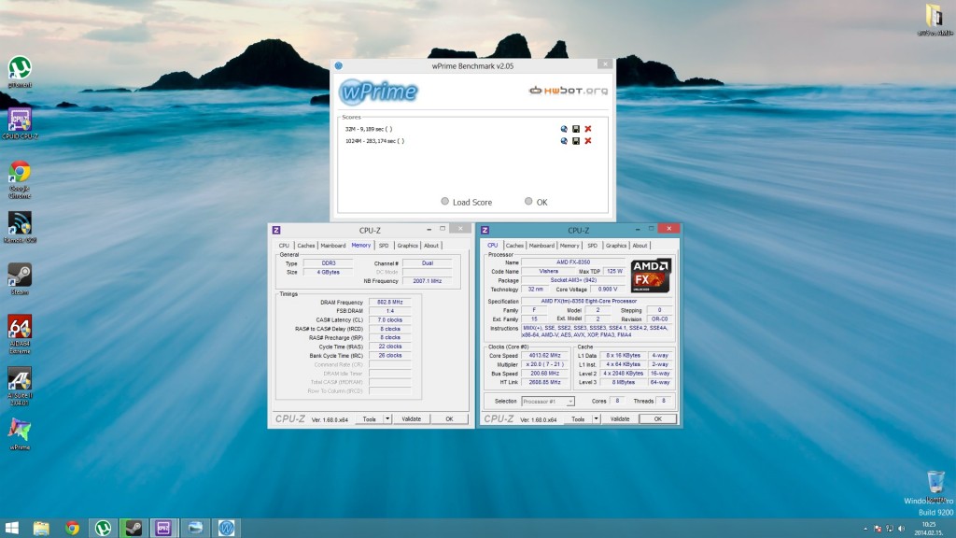Expand Tools dropdown arrow in left CPU-Z window
Screen dimensions: 956x538
click(x=387, y=419)
